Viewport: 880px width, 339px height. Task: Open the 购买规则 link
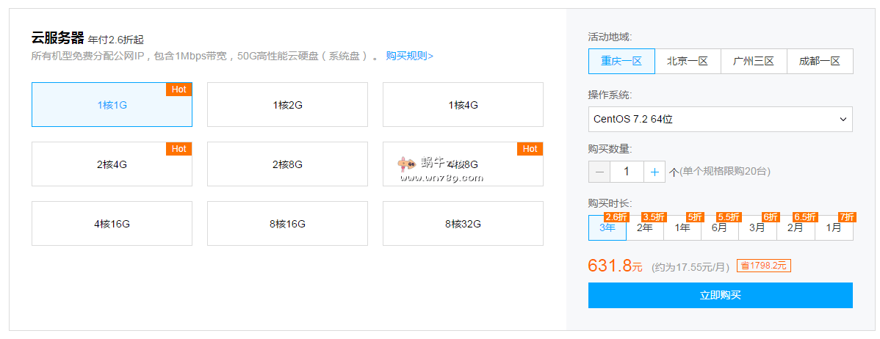[x=409, y=56]
